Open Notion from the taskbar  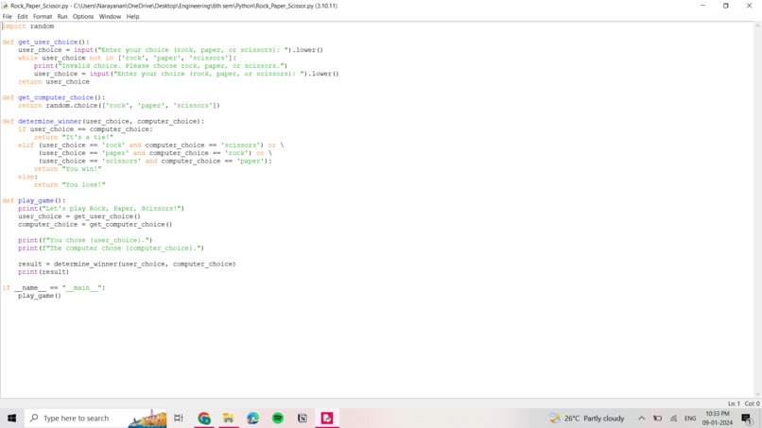(x=303, y=418)
